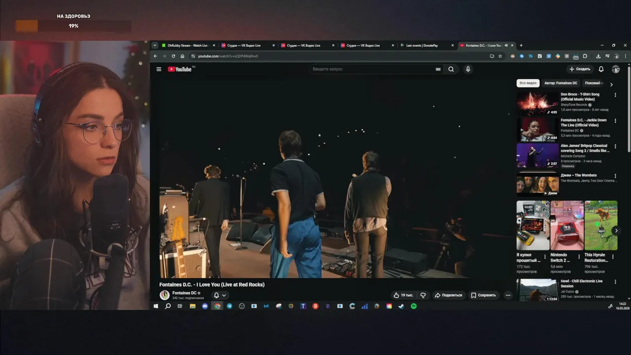The image size is (631, 355).
Task: Open options menu for Alex James' Britpop video
Action: click(615, 146)
